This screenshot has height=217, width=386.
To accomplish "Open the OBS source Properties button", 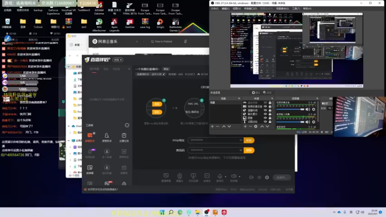I will pyautogui.click(x=256, y=93).
